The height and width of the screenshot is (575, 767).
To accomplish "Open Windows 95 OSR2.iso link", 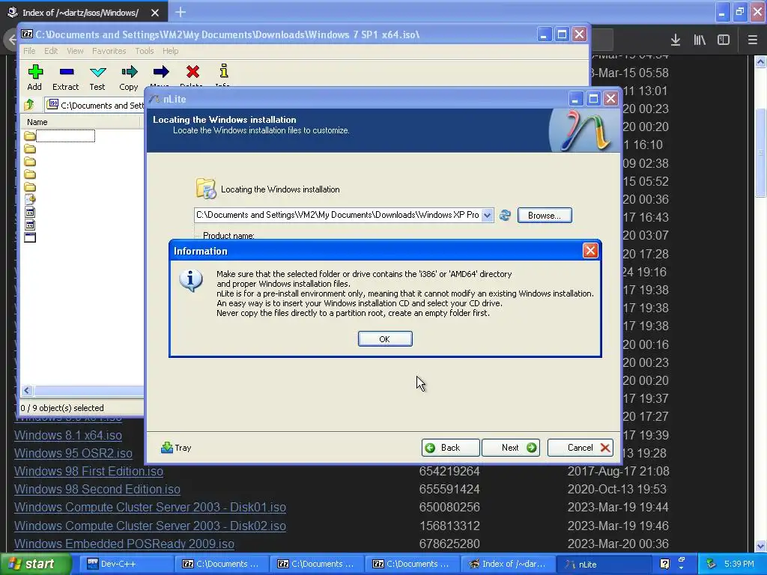I will click(x=73, y=453).
